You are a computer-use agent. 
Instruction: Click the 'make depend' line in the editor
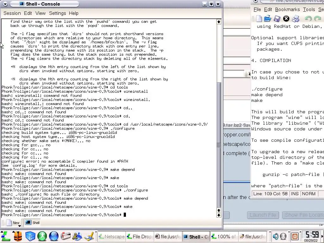coord(267,95)
